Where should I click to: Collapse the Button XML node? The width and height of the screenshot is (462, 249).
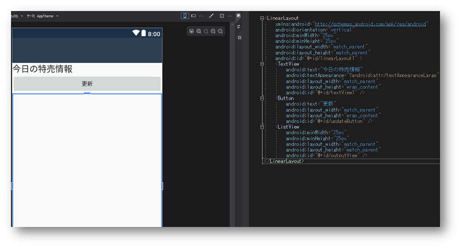point(262,99)
